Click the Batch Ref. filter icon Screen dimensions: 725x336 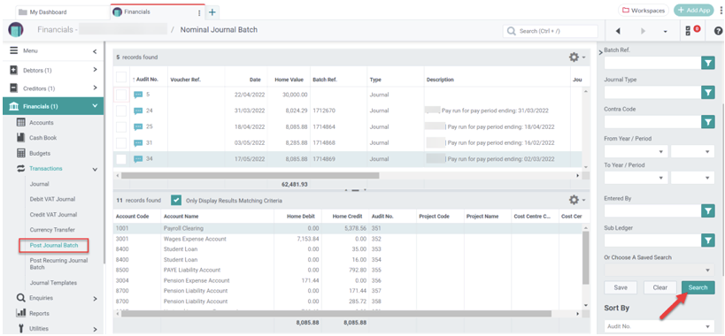pyautogui.click(x=707, y=62)
